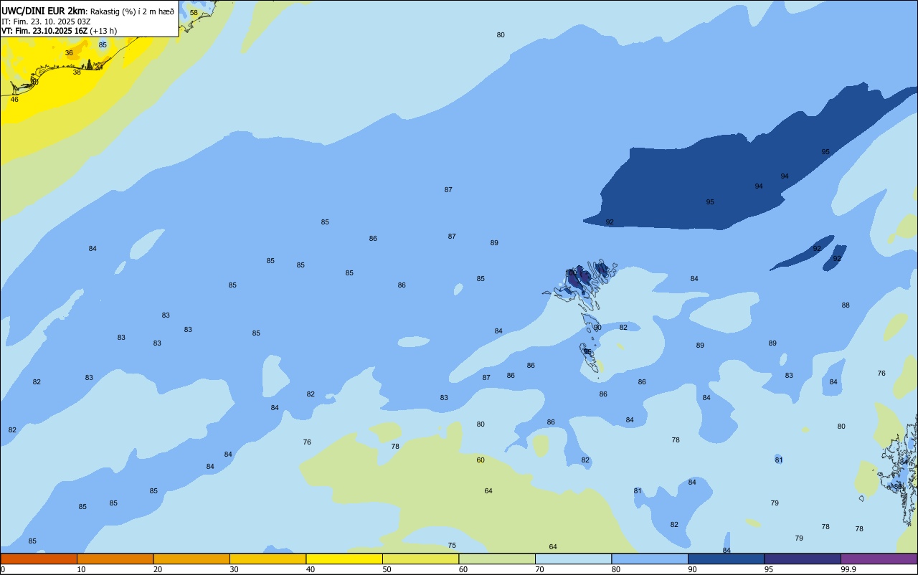Click the legend tick label 0
Image resolution: width=918 pixels, height=575 pixels.
[x=3, y=569]
